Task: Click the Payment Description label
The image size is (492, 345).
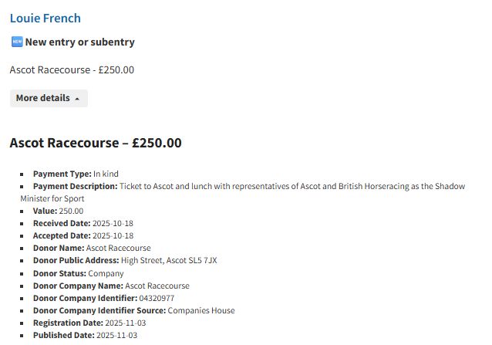Action: [x=75, y=186]
